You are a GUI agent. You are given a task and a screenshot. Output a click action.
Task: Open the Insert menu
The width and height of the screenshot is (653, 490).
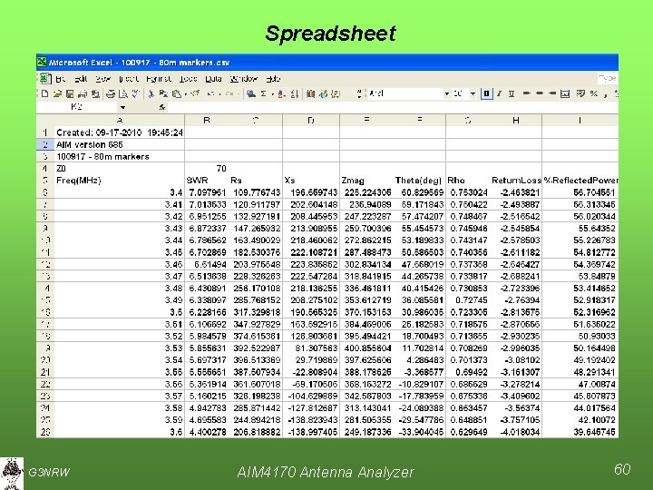pos(129,79)
